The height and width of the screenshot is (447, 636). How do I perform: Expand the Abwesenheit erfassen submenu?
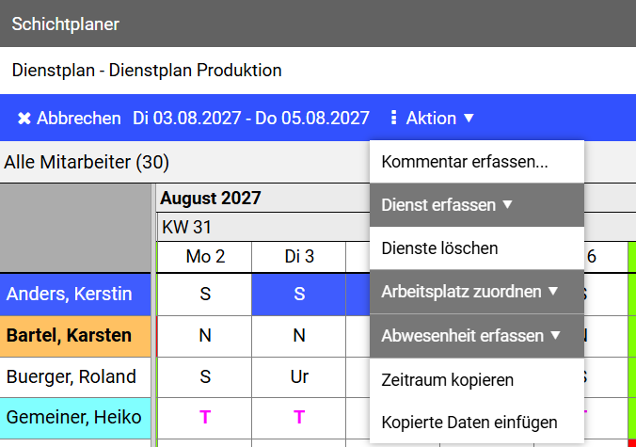477,336
